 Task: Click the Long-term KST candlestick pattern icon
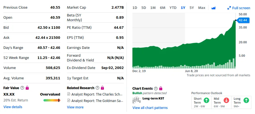[x=137, y=100]
